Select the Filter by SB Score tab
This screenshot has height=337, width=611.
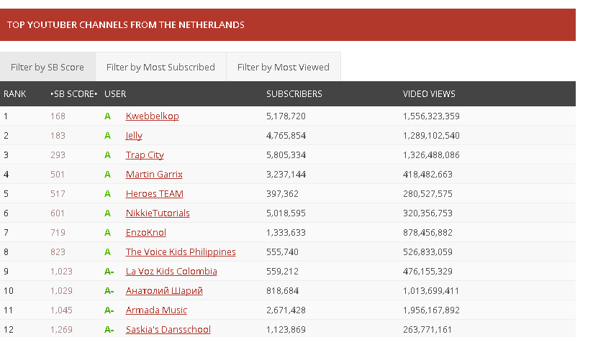pyautogui.click(x=47, y=67)
